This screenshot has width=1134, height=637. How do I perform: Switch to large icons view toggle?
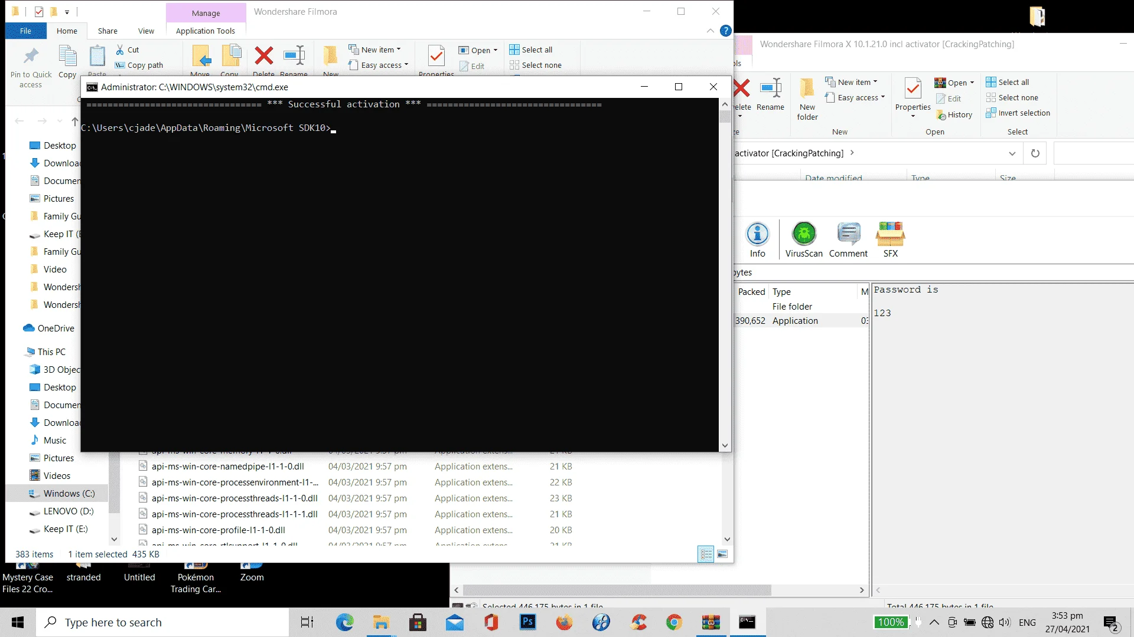point(722,554)
